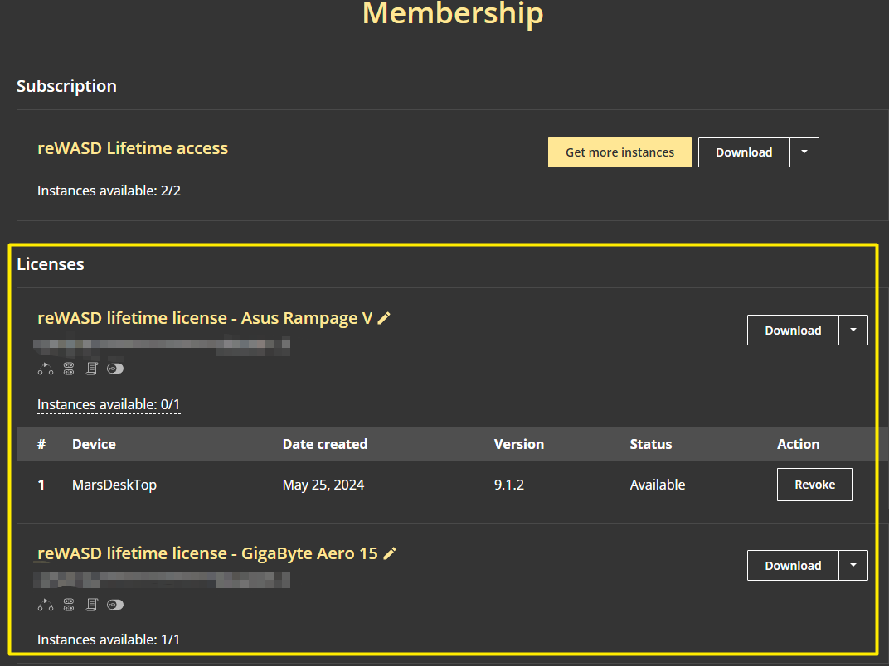Click the toggle-shaped icon under Asus Rampage V

(115, 369)
